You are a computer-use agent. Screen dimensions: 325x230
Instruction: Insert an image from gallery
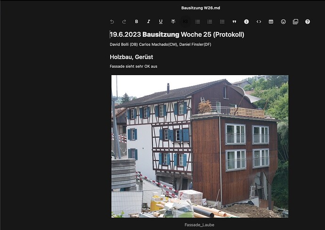coord(295,22)
